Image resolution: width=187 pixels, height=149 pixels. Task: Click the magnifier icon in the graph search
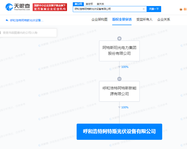pos(1,33)
